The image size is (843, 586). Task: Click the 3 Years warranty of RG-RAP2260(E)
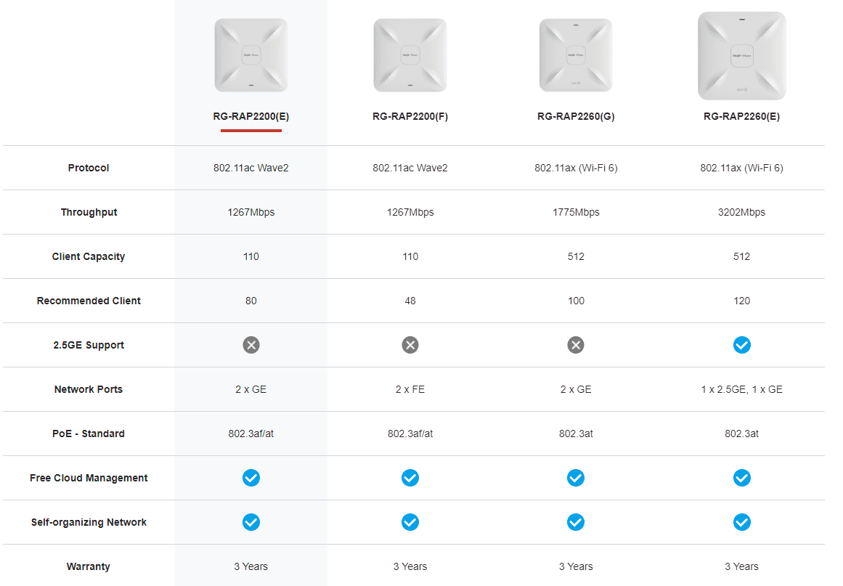(x=741, y=566)
